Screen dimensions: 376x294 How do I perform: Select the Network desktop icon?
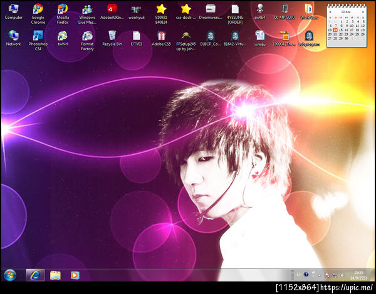tap(13, 38)
